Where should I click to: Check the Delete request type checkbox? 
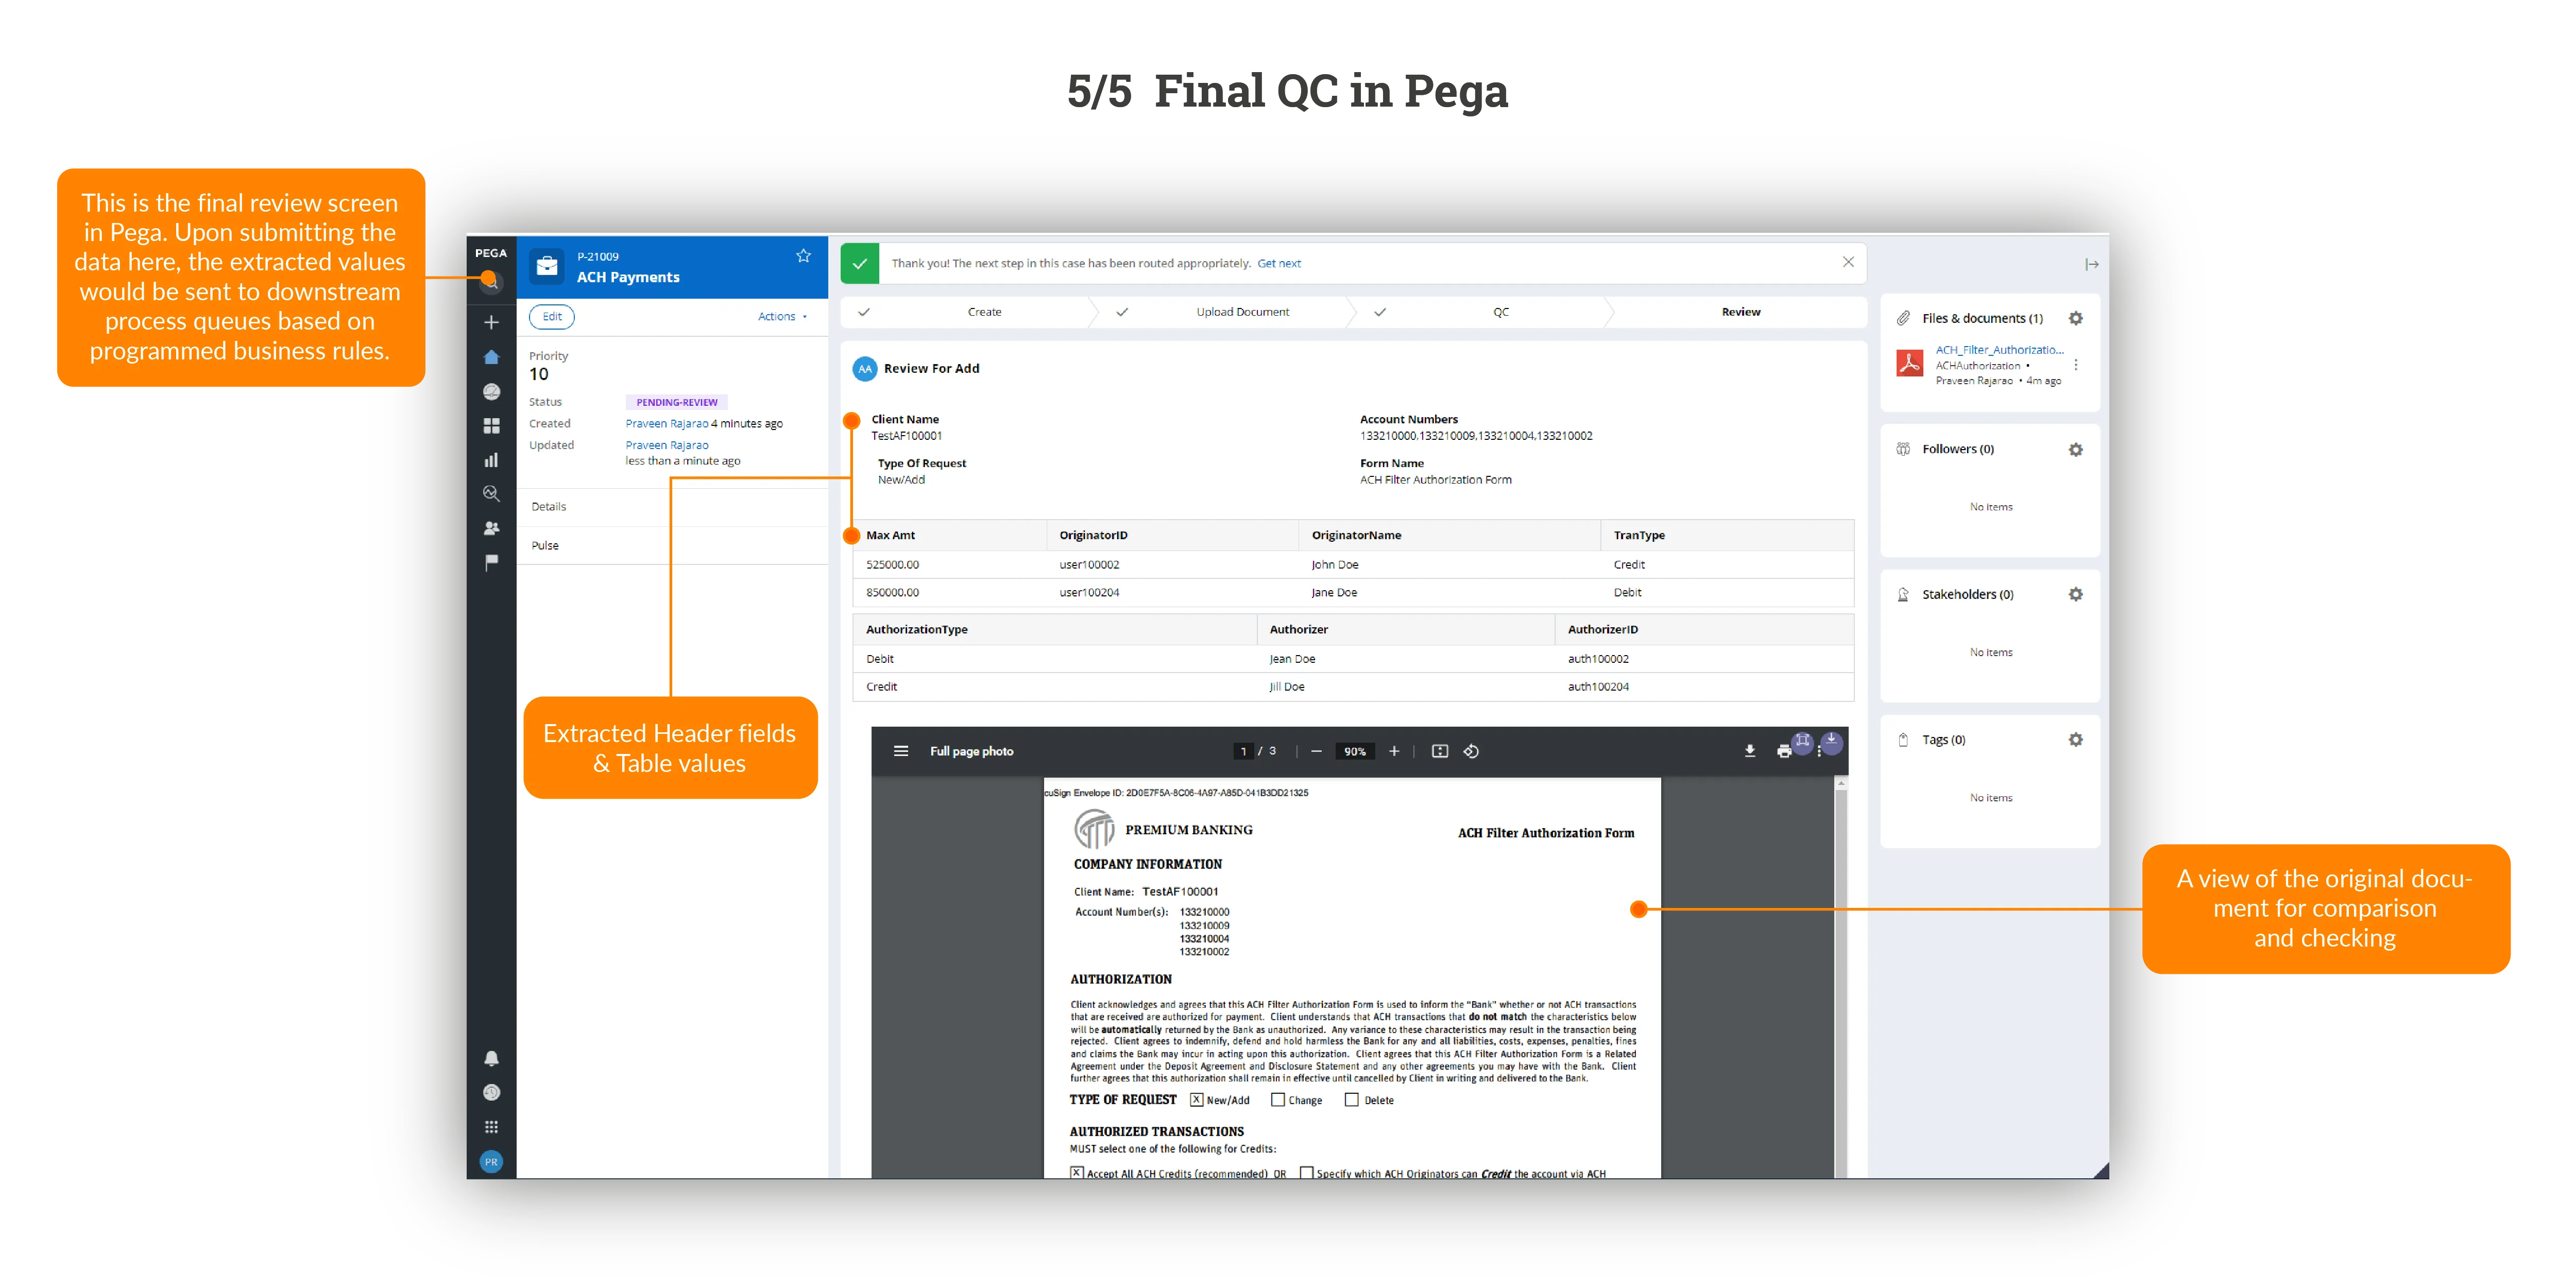click(1351, 1100)
